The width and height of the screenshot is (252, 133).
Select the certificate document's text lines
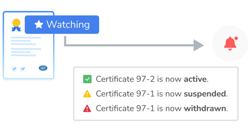pyautogui.click(x=26, y=46)
